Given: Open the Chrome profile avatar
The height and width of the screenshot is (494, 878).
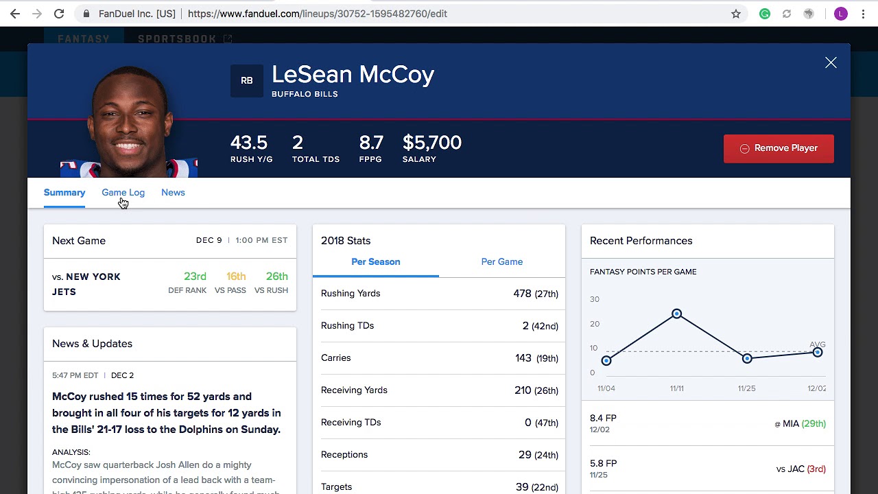Looking at the screenshot, I should tap(841, 14).
